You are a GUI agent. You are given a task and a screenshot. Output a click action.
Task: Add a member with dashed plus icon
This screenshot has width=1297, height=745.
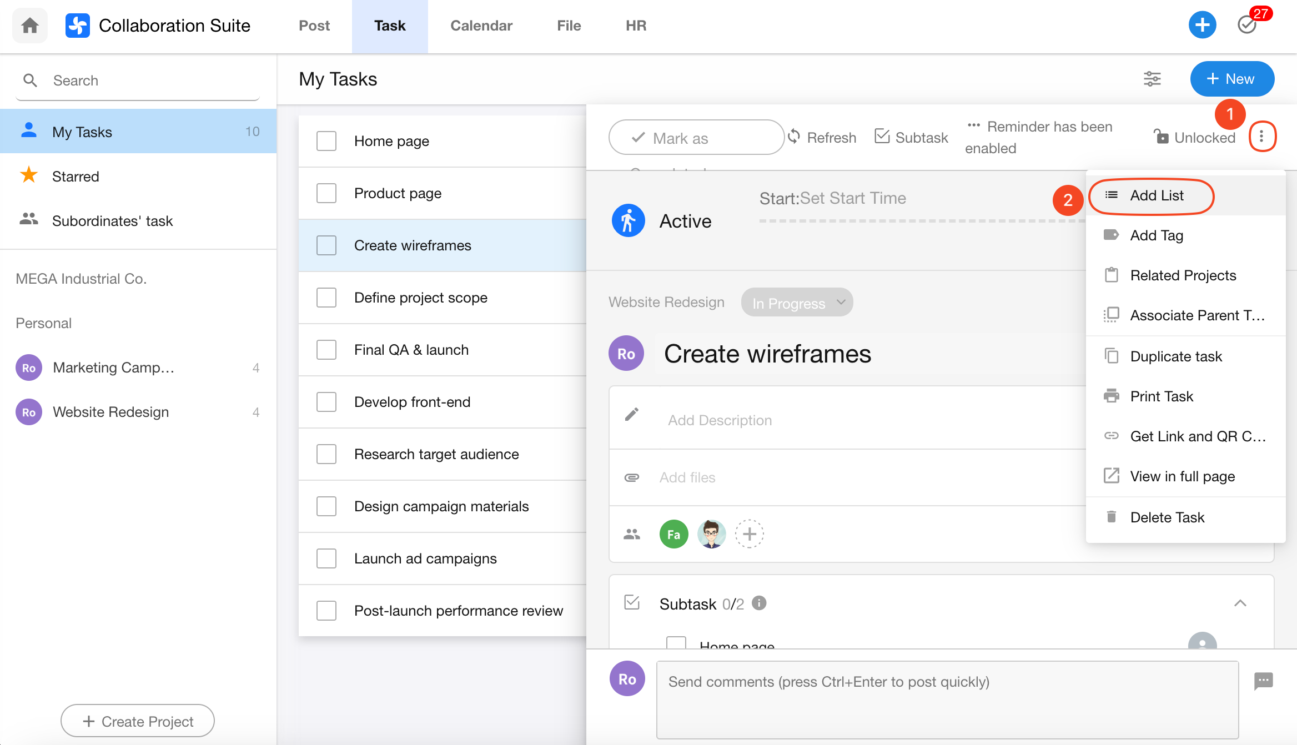[749, 534]
